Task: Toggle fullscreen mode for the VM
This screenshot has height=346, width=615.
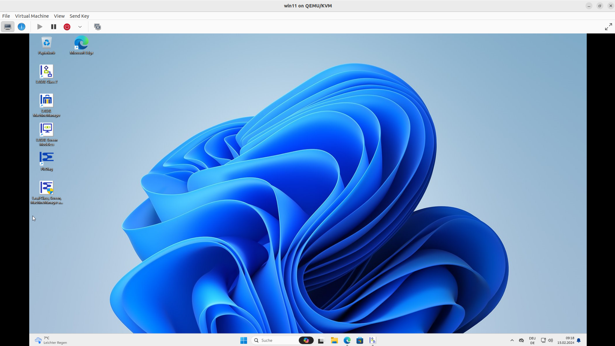Action: pos(608,27)
